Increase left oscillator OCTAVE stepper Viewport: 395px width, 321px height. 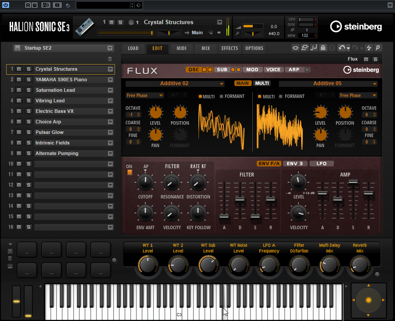[139, 113]
